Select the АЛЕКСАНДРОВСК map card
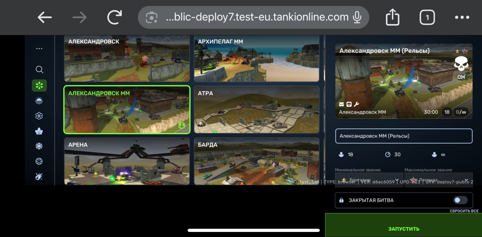Image resolution: width=482 pixels, height=237 pixels. tap(127, 58)
